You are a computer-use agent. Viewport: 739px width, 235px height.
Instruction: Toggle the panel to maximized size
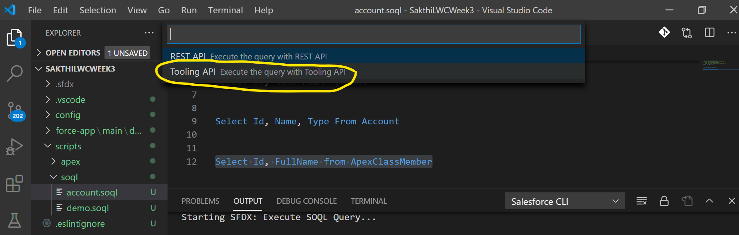(709, 201)
